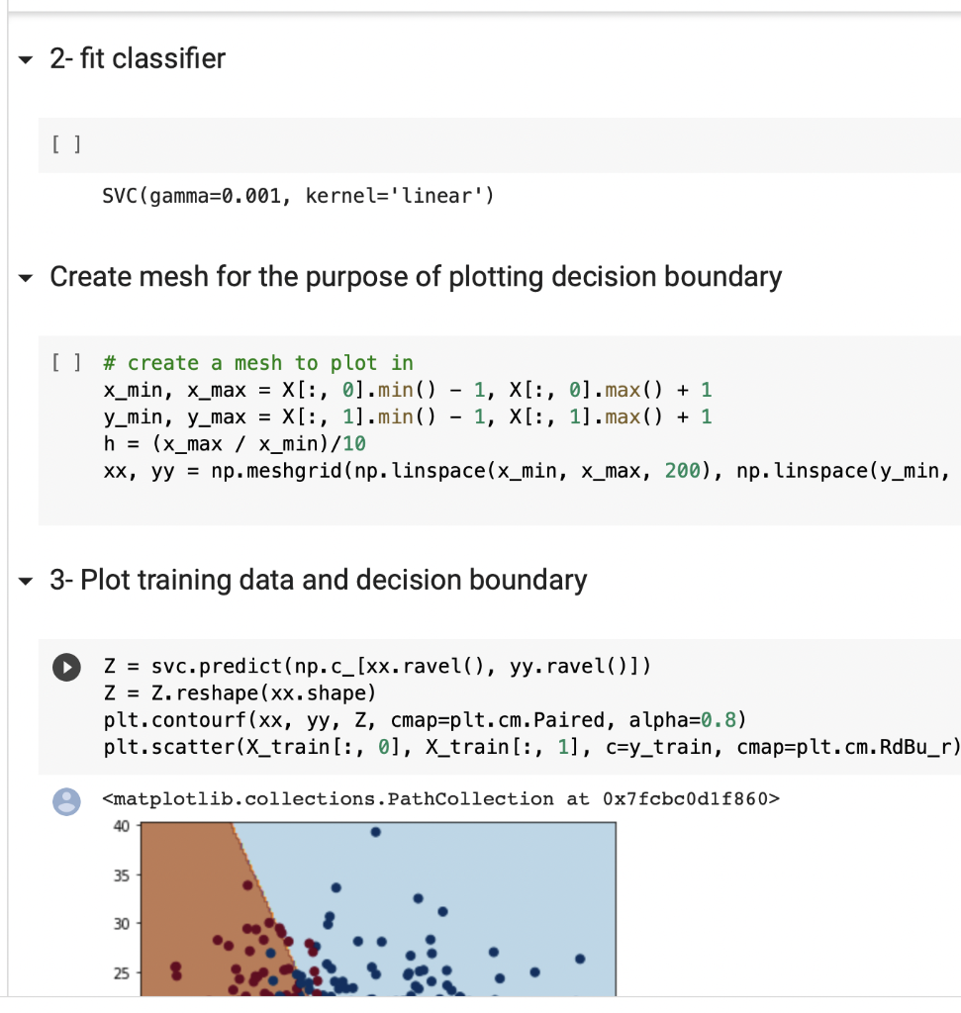961x1013 pixels.
Task: Collapse '3- Plot training data' section
Action: point(26,582)
